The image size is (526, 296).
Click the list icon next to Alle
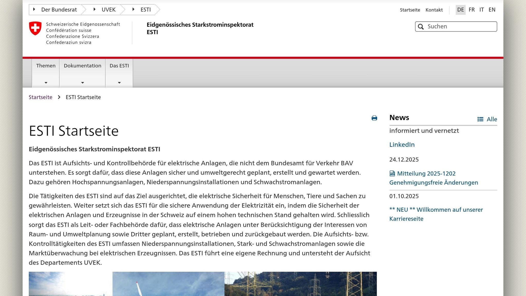coord(480,119)
